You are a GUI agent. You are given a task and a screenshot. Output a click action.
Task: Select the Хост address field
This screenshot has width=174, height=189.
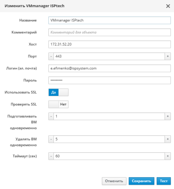click(110, 44)
